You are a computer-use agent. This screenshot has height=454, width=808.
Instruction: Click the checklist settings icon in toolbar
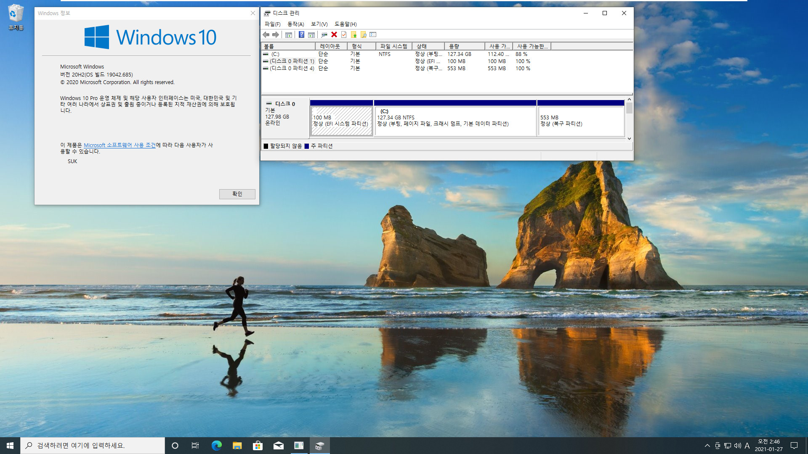373,35
